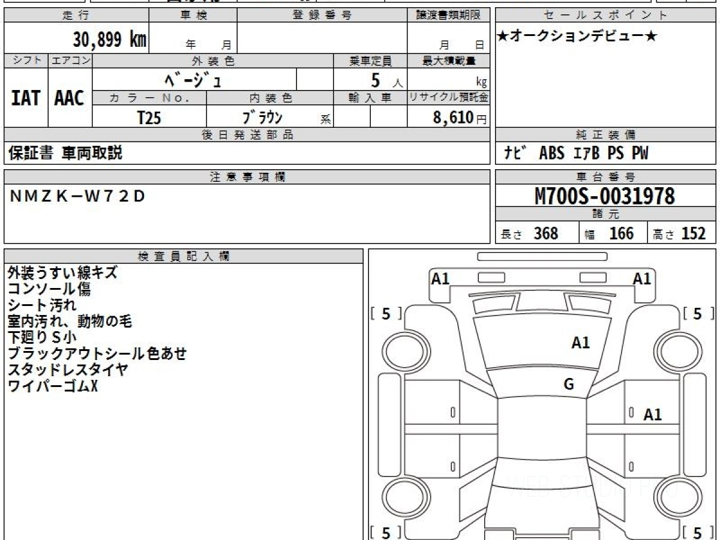Viewport: 720px width, 540px height.
Task: Click the color number T25
Action: click(149, 118)
